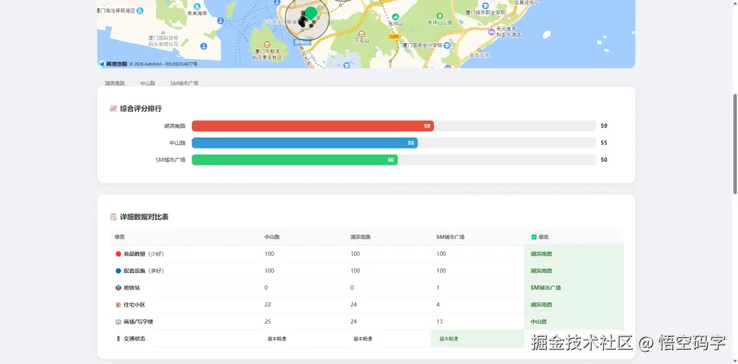Click 地铁站 row label
Viewport: 738px width, 364px height.
(x=131, y=287)
